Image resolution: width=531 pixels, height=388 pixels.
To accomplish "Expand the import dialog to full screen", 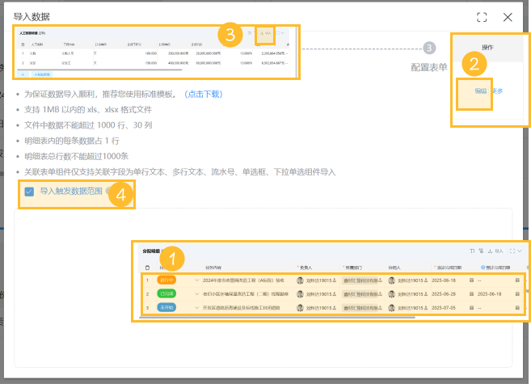I will 482,17.
